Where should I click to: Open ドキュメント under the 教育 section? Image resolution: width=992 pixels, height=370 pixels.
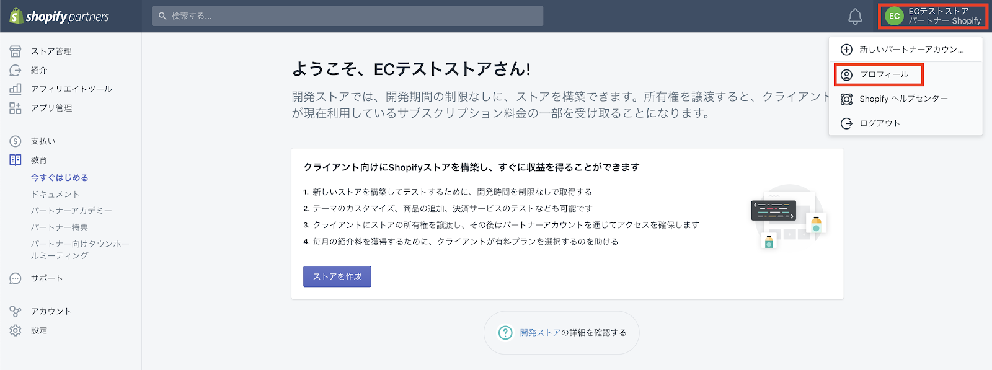55,194
